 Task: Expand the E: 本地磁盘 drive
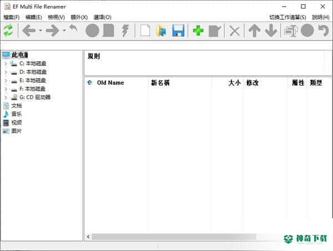pyautogui.click(x=6, y=80)
